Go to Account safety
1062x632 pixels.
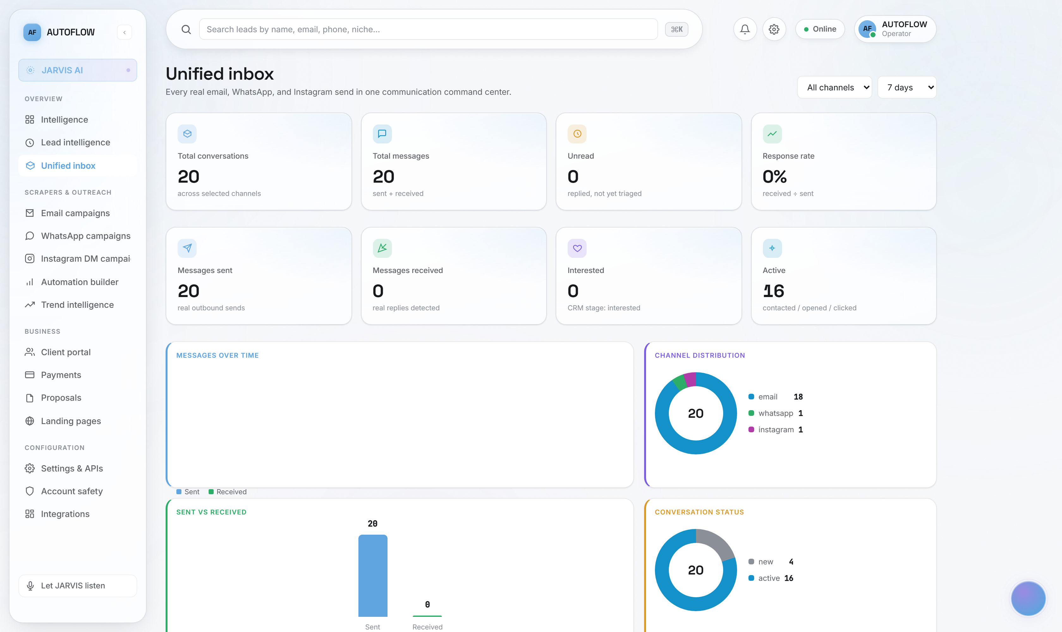77,491
